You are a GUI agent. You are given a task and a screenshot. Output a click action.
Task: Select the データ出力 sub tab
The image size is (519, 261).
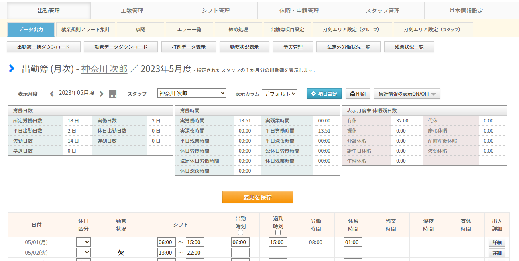31,30
